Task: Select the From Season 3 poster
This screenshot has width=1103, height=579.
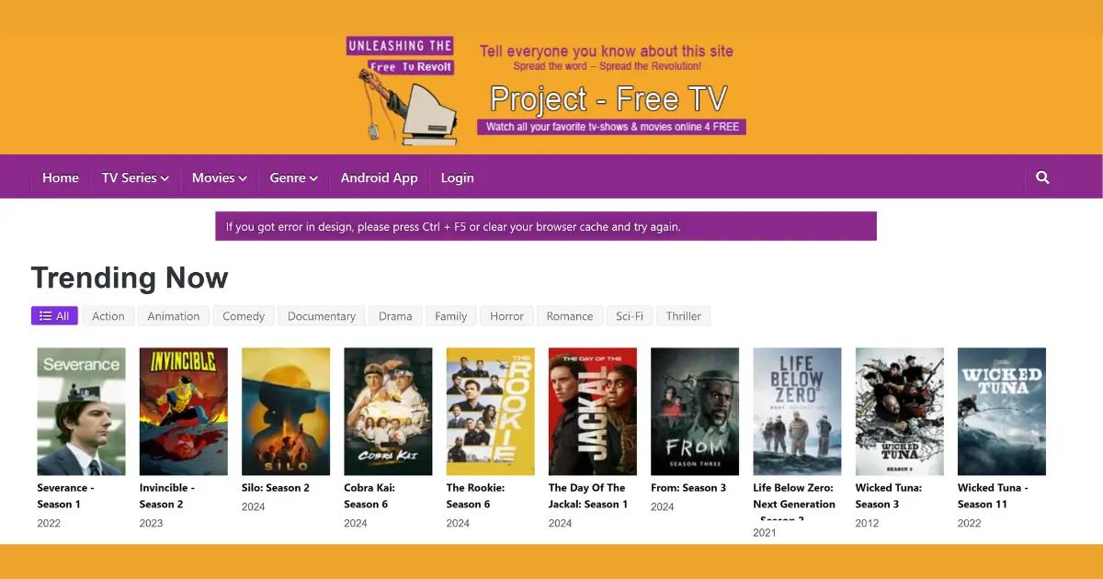Action: pos(695,411)
